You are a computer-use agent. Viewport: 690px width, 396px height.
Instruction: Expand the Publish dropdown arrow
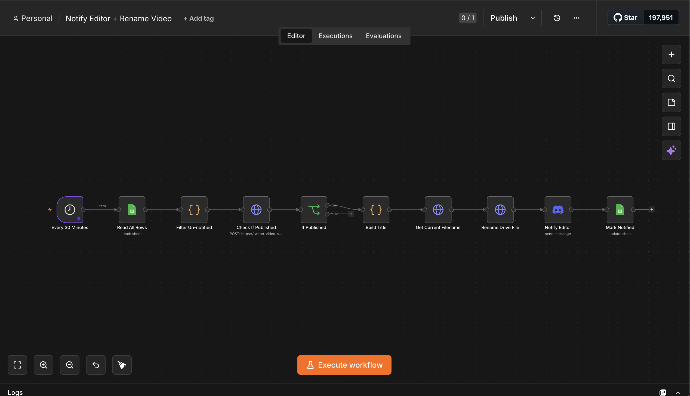[533, 18]
